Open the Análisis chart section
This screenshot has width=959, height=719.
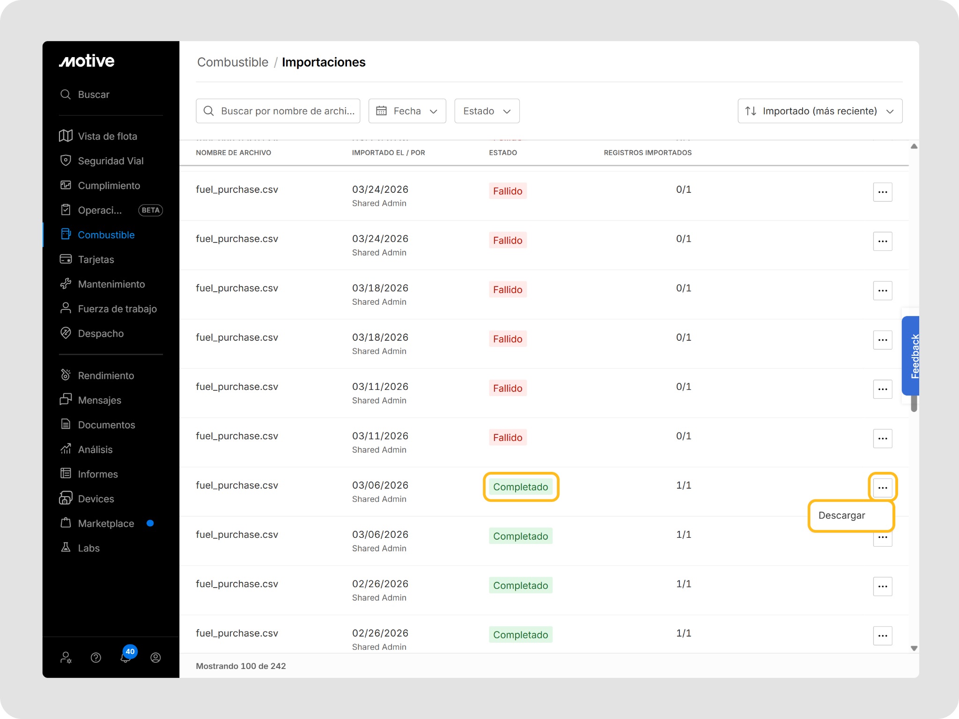coord(86,449)
